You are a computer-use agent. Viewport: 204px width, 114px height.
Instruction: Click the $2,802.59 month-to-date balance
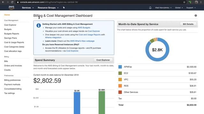[x=47, y=81]
